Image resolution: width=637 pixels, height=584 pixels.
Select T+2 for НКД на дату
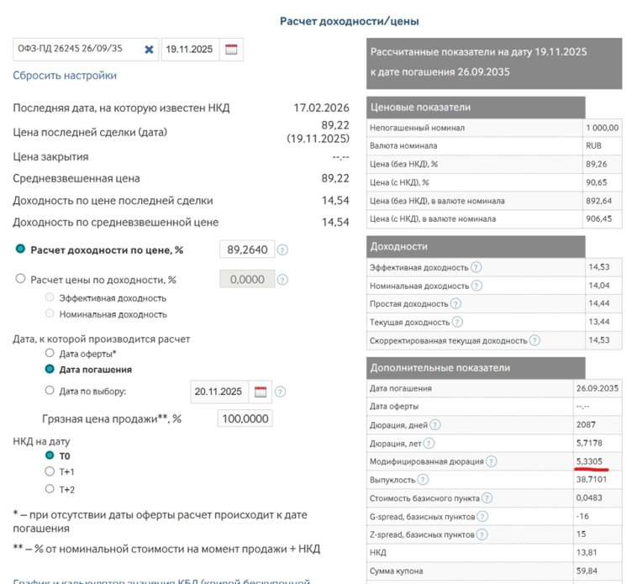click(50, 489)
